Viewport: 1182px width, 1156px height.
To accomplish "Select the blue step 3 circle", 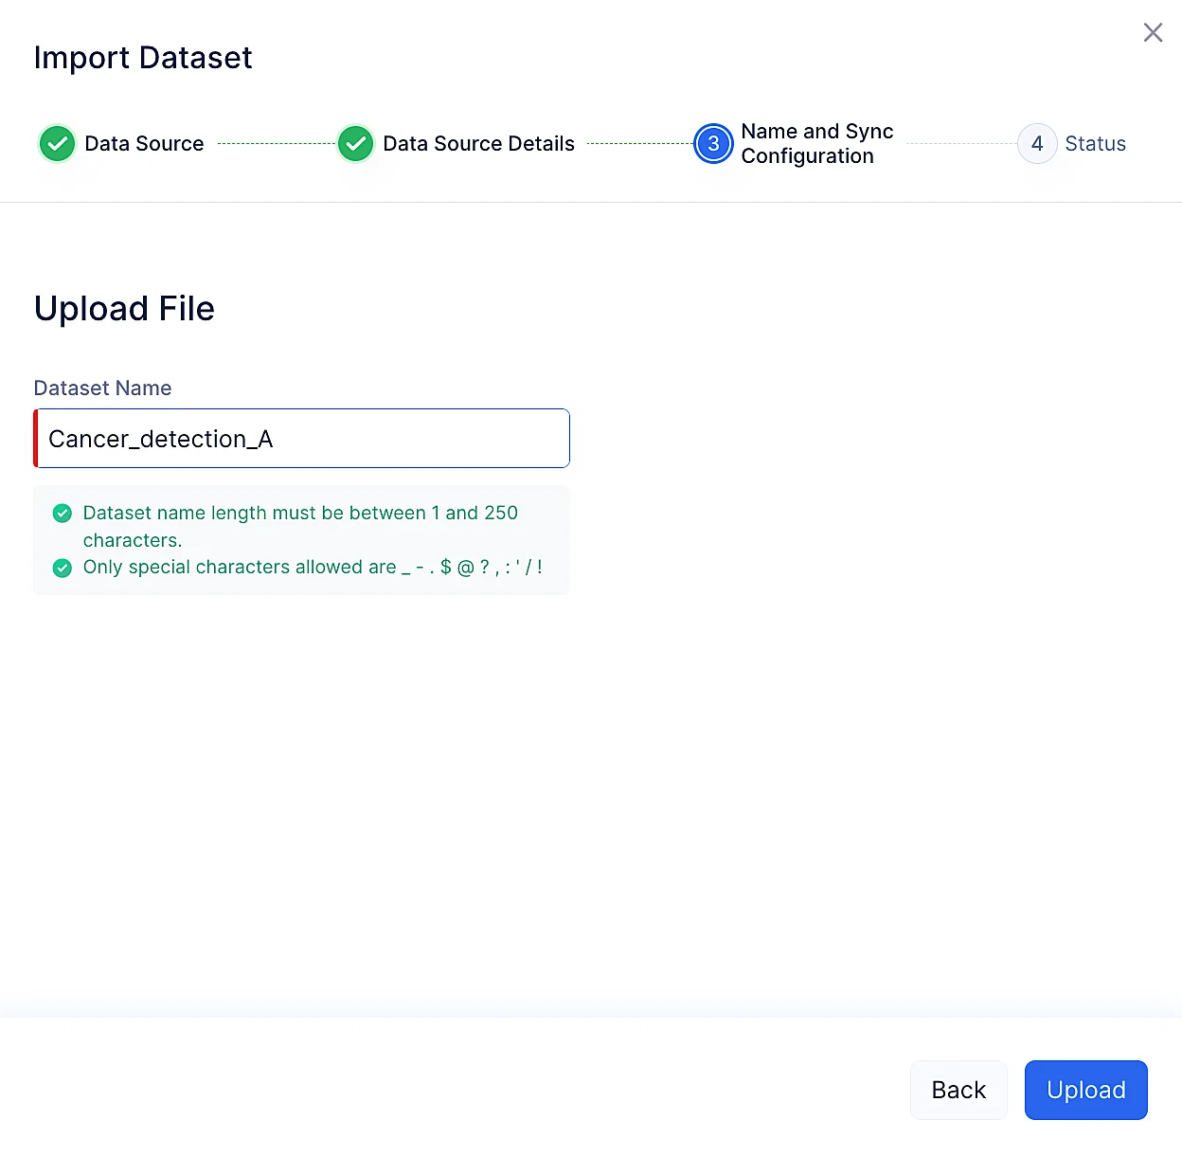I will coord(713,144).
